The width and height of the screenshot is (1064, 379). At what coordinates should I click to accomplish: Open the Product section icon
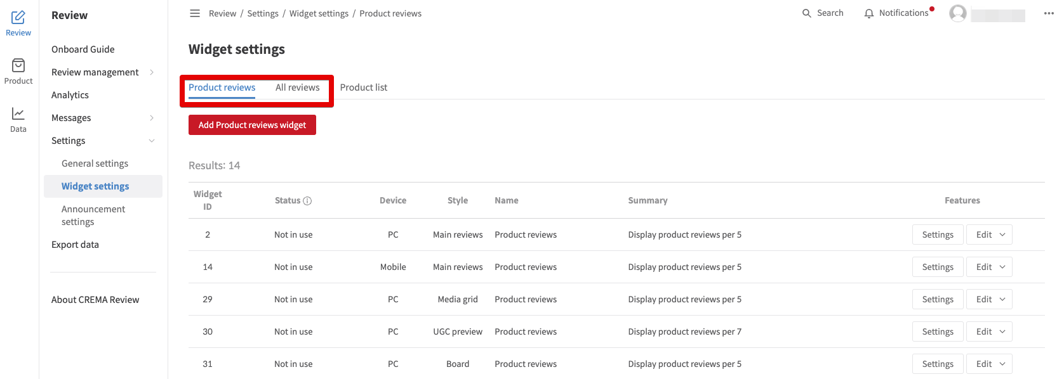(18, 65)
